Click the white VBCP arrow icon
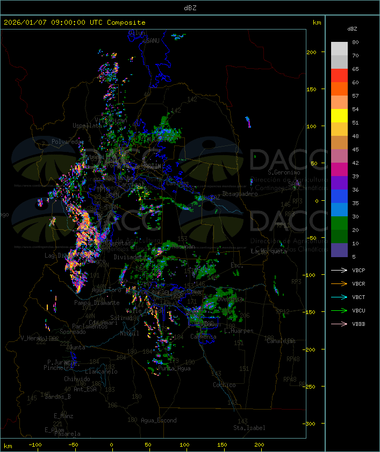 pos(339,270)
